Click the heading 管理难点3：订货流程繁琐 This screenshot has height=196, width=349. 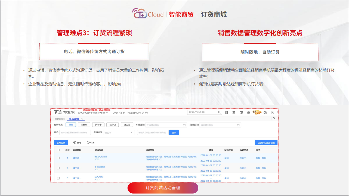(94, 33)
